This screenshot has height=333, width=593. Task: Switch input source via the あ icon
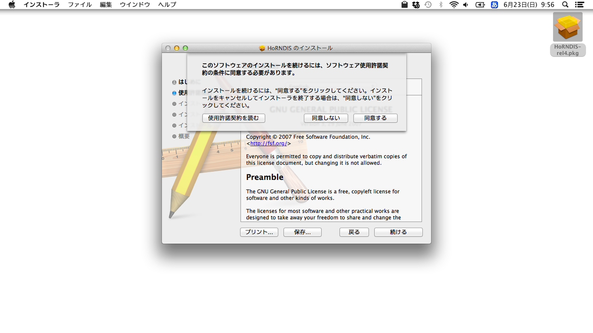tap(494, 5)
